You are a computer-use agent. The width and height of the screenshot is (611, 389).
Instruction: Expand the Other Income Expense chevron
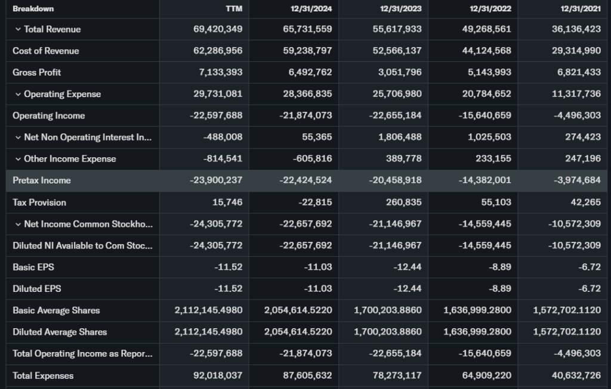18,159
